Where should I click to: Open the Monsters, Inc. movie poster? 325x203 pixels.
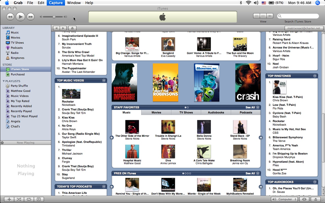point(207,82)
